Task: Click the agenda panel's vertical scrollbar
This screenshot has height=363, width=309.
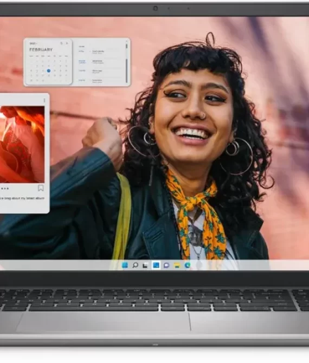Action: click(x=127, y=62)
